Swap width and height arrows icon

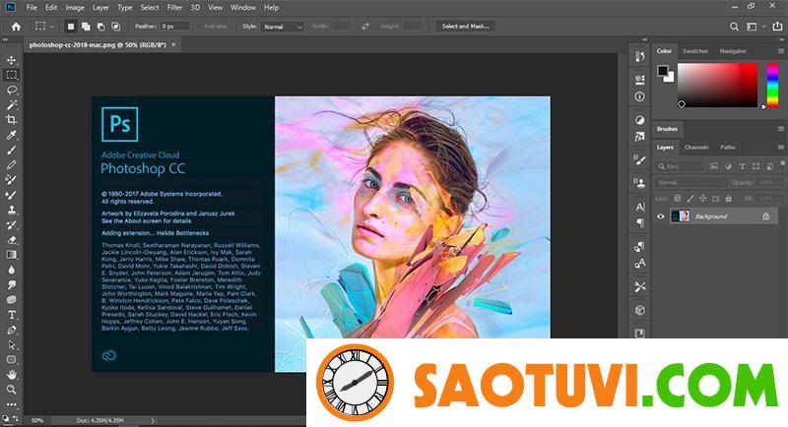(365, 27)
